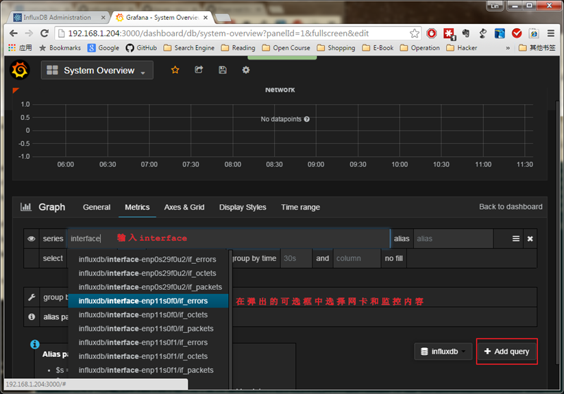Click the share dashboard icon
The height and width of the screenshot is (394, 564).
click(199, 70)
